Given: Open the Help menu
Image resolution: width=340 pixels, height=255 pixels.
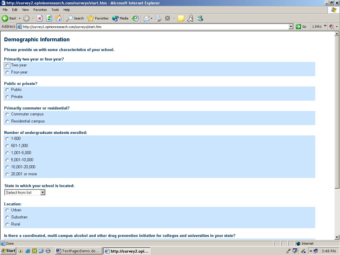Looking at the screenshot, I should pos(67,10).
